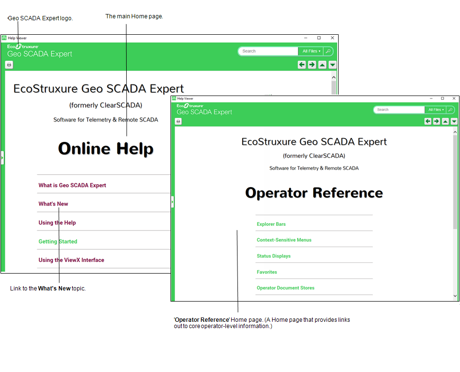Expand the side panel in Online Help window

(2, 158)
